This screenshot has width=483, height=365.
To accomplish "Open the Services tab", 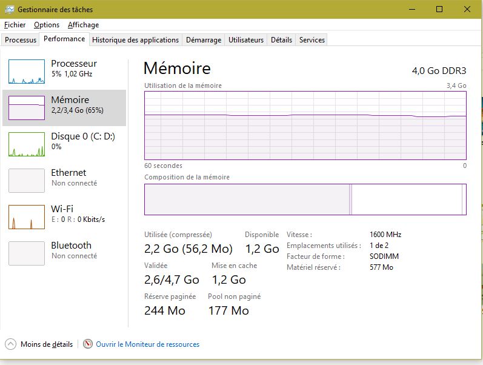I will (312, 40).
